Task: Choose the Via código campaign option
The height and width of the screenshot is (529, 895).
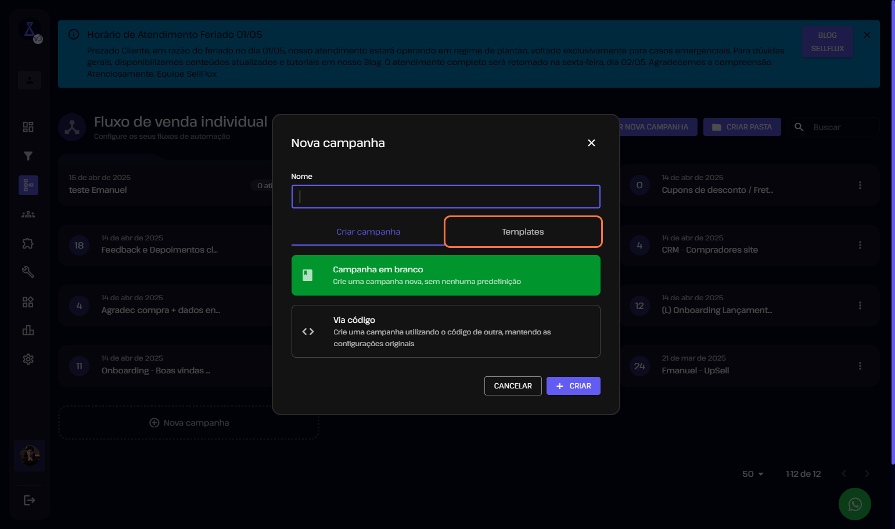Action: click(x=445, y=331)
